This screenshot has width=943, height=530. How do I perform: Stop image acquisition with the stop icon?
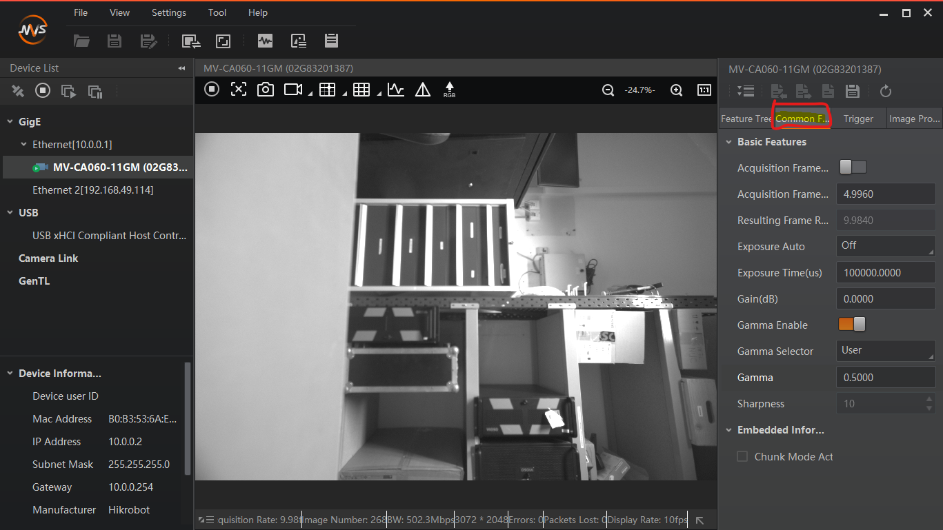(x=211, y=90)
